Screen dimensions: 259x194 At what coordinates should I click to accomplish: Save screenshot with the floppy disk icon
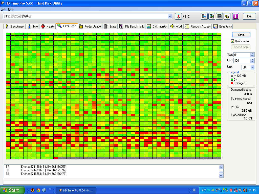click(x=219, y=16)
